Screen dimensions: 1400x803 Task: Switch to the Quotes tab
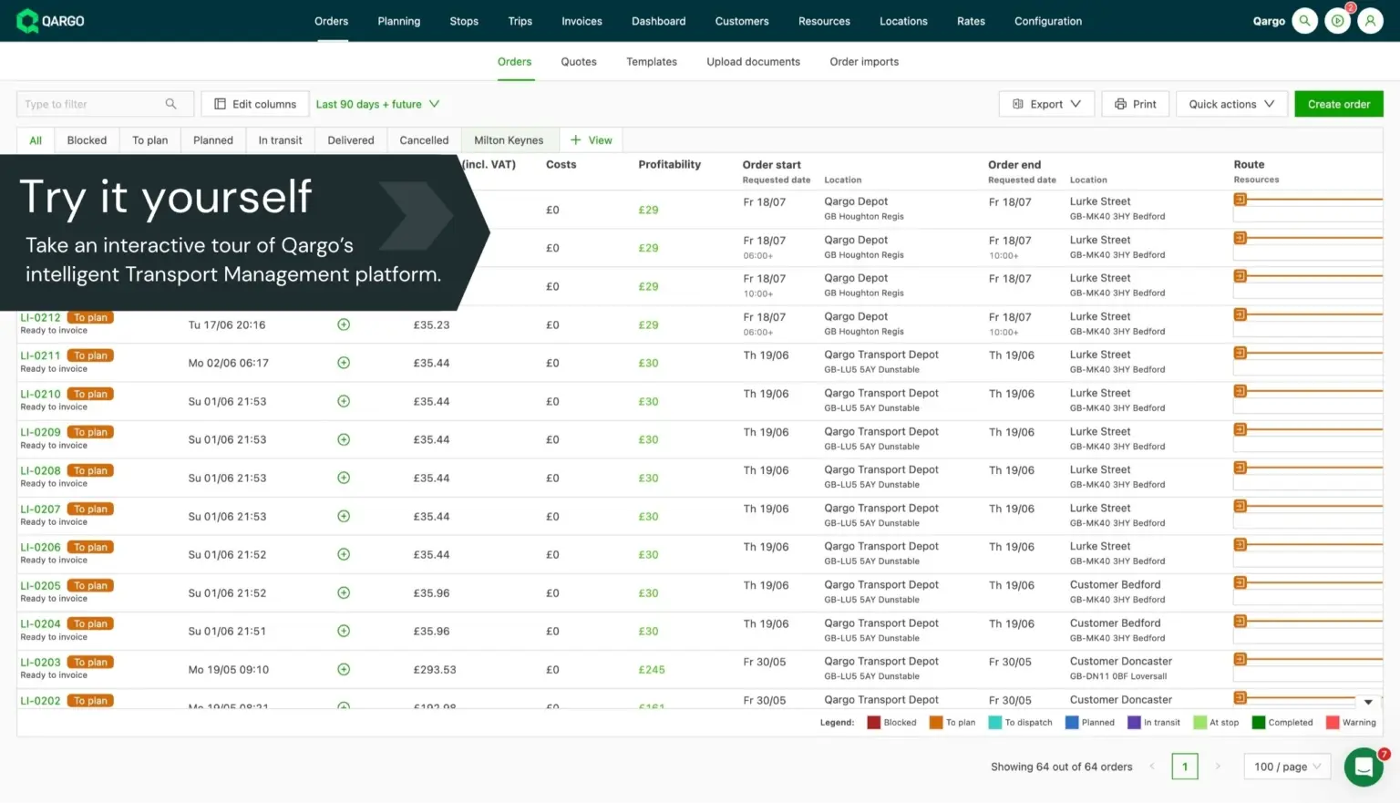click(578, 61)
